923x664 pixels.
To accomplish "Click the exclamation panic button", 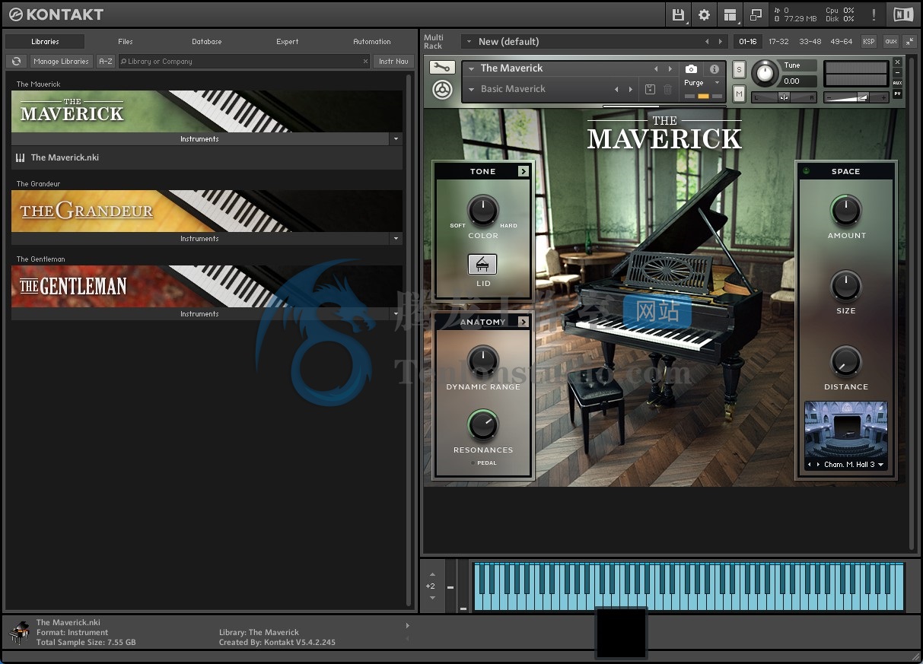I will click(x=874, y=14).
